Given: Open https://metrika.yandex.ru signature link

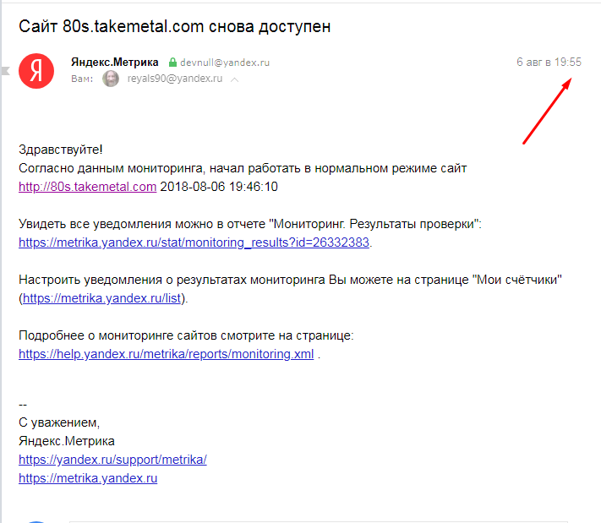Looking at the screenshot, I should coord(88,478).
